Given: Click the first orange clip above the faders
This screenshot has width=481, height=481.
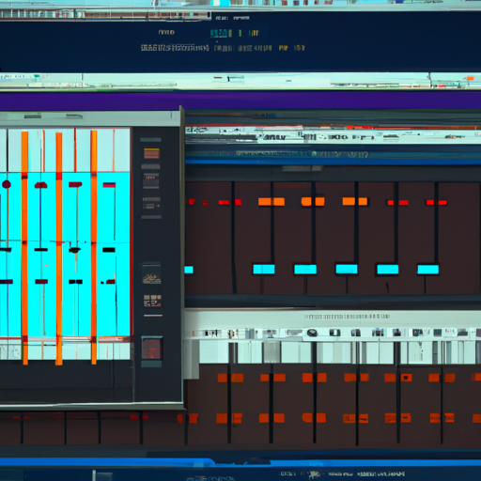Looking at the screenshot, I should coord(272,202).
